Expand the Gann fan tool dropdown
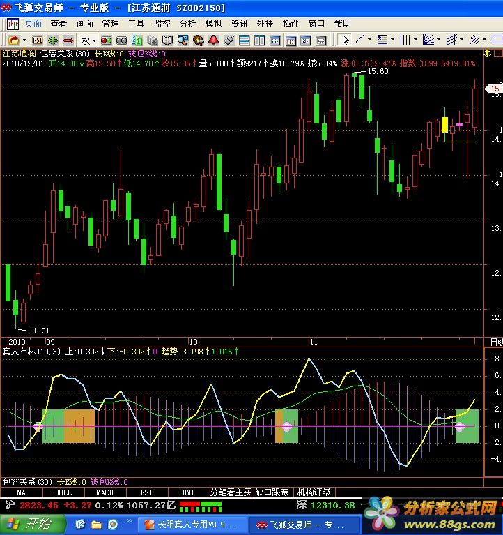The height and width of the screenshot is (535, 503). (438, 40)
